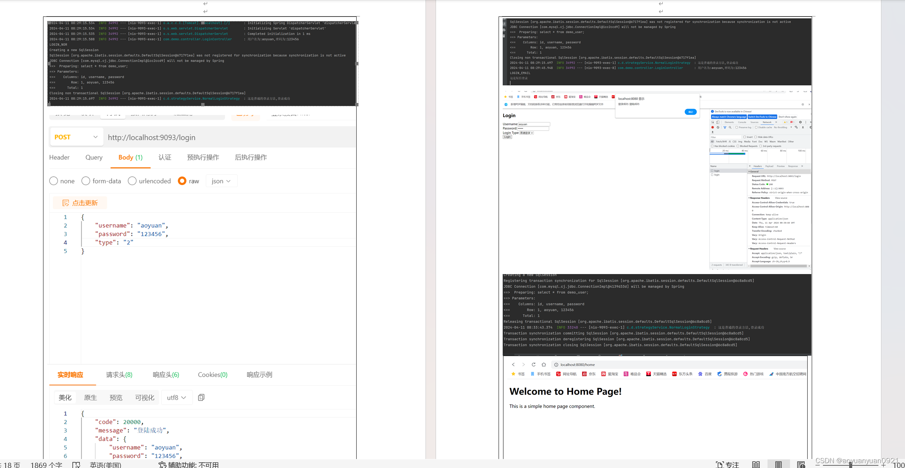This screenshot has width=905, height=468.
Task: Open the 携程旅游 bookmark
Action: click(727, 374)
